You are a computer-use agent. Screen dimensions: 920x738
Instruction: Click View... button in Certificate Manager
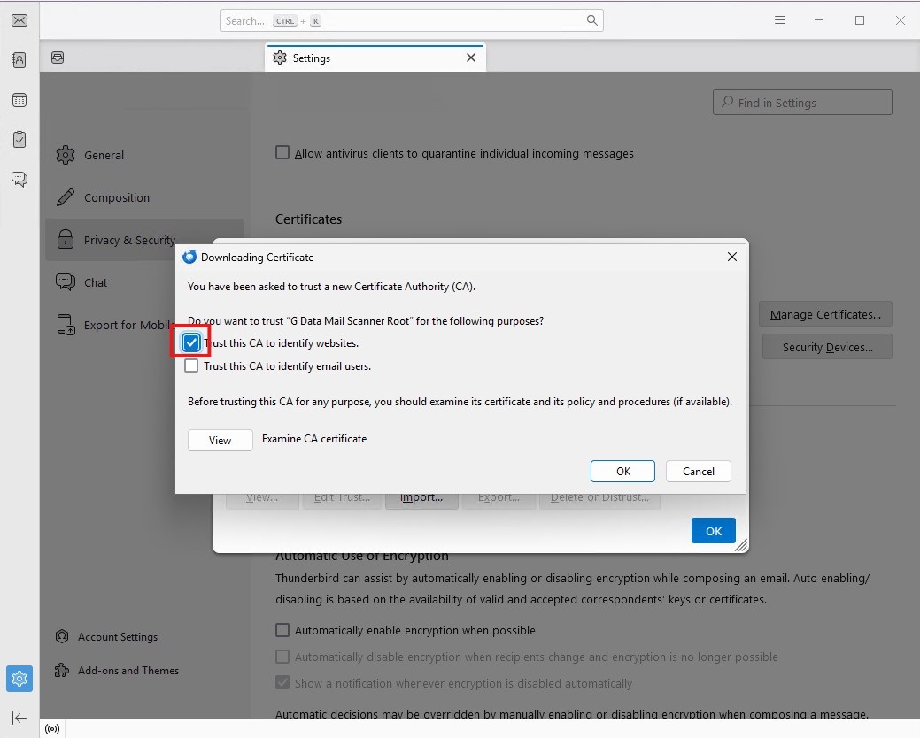[262, 500]
